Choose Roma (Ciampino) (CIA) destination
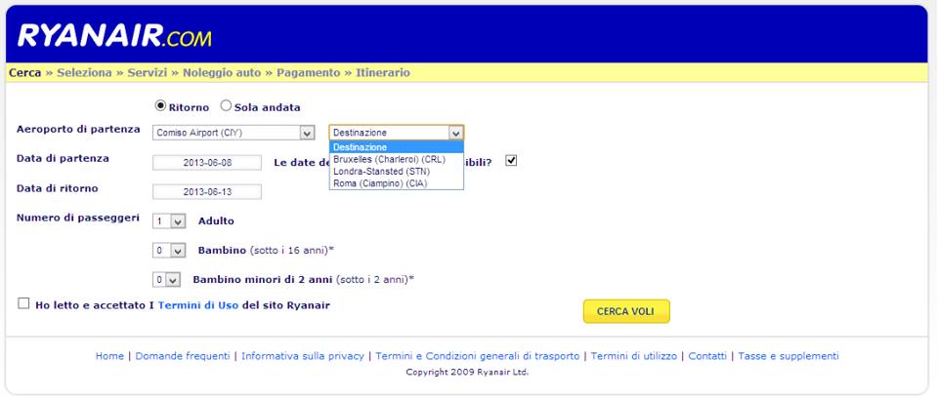Screen dimensions: 938x399 click(396, 183)
